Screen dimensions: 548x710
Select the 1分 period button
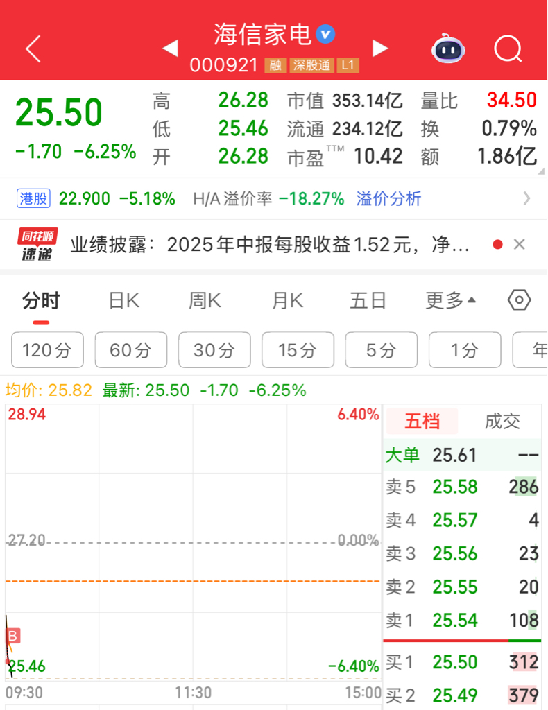(x=465, y=350)
